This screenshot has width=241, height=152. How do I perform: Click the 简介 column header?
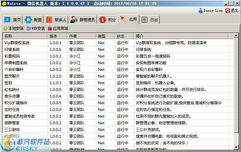pyautogui.click(x=181, y=36)
